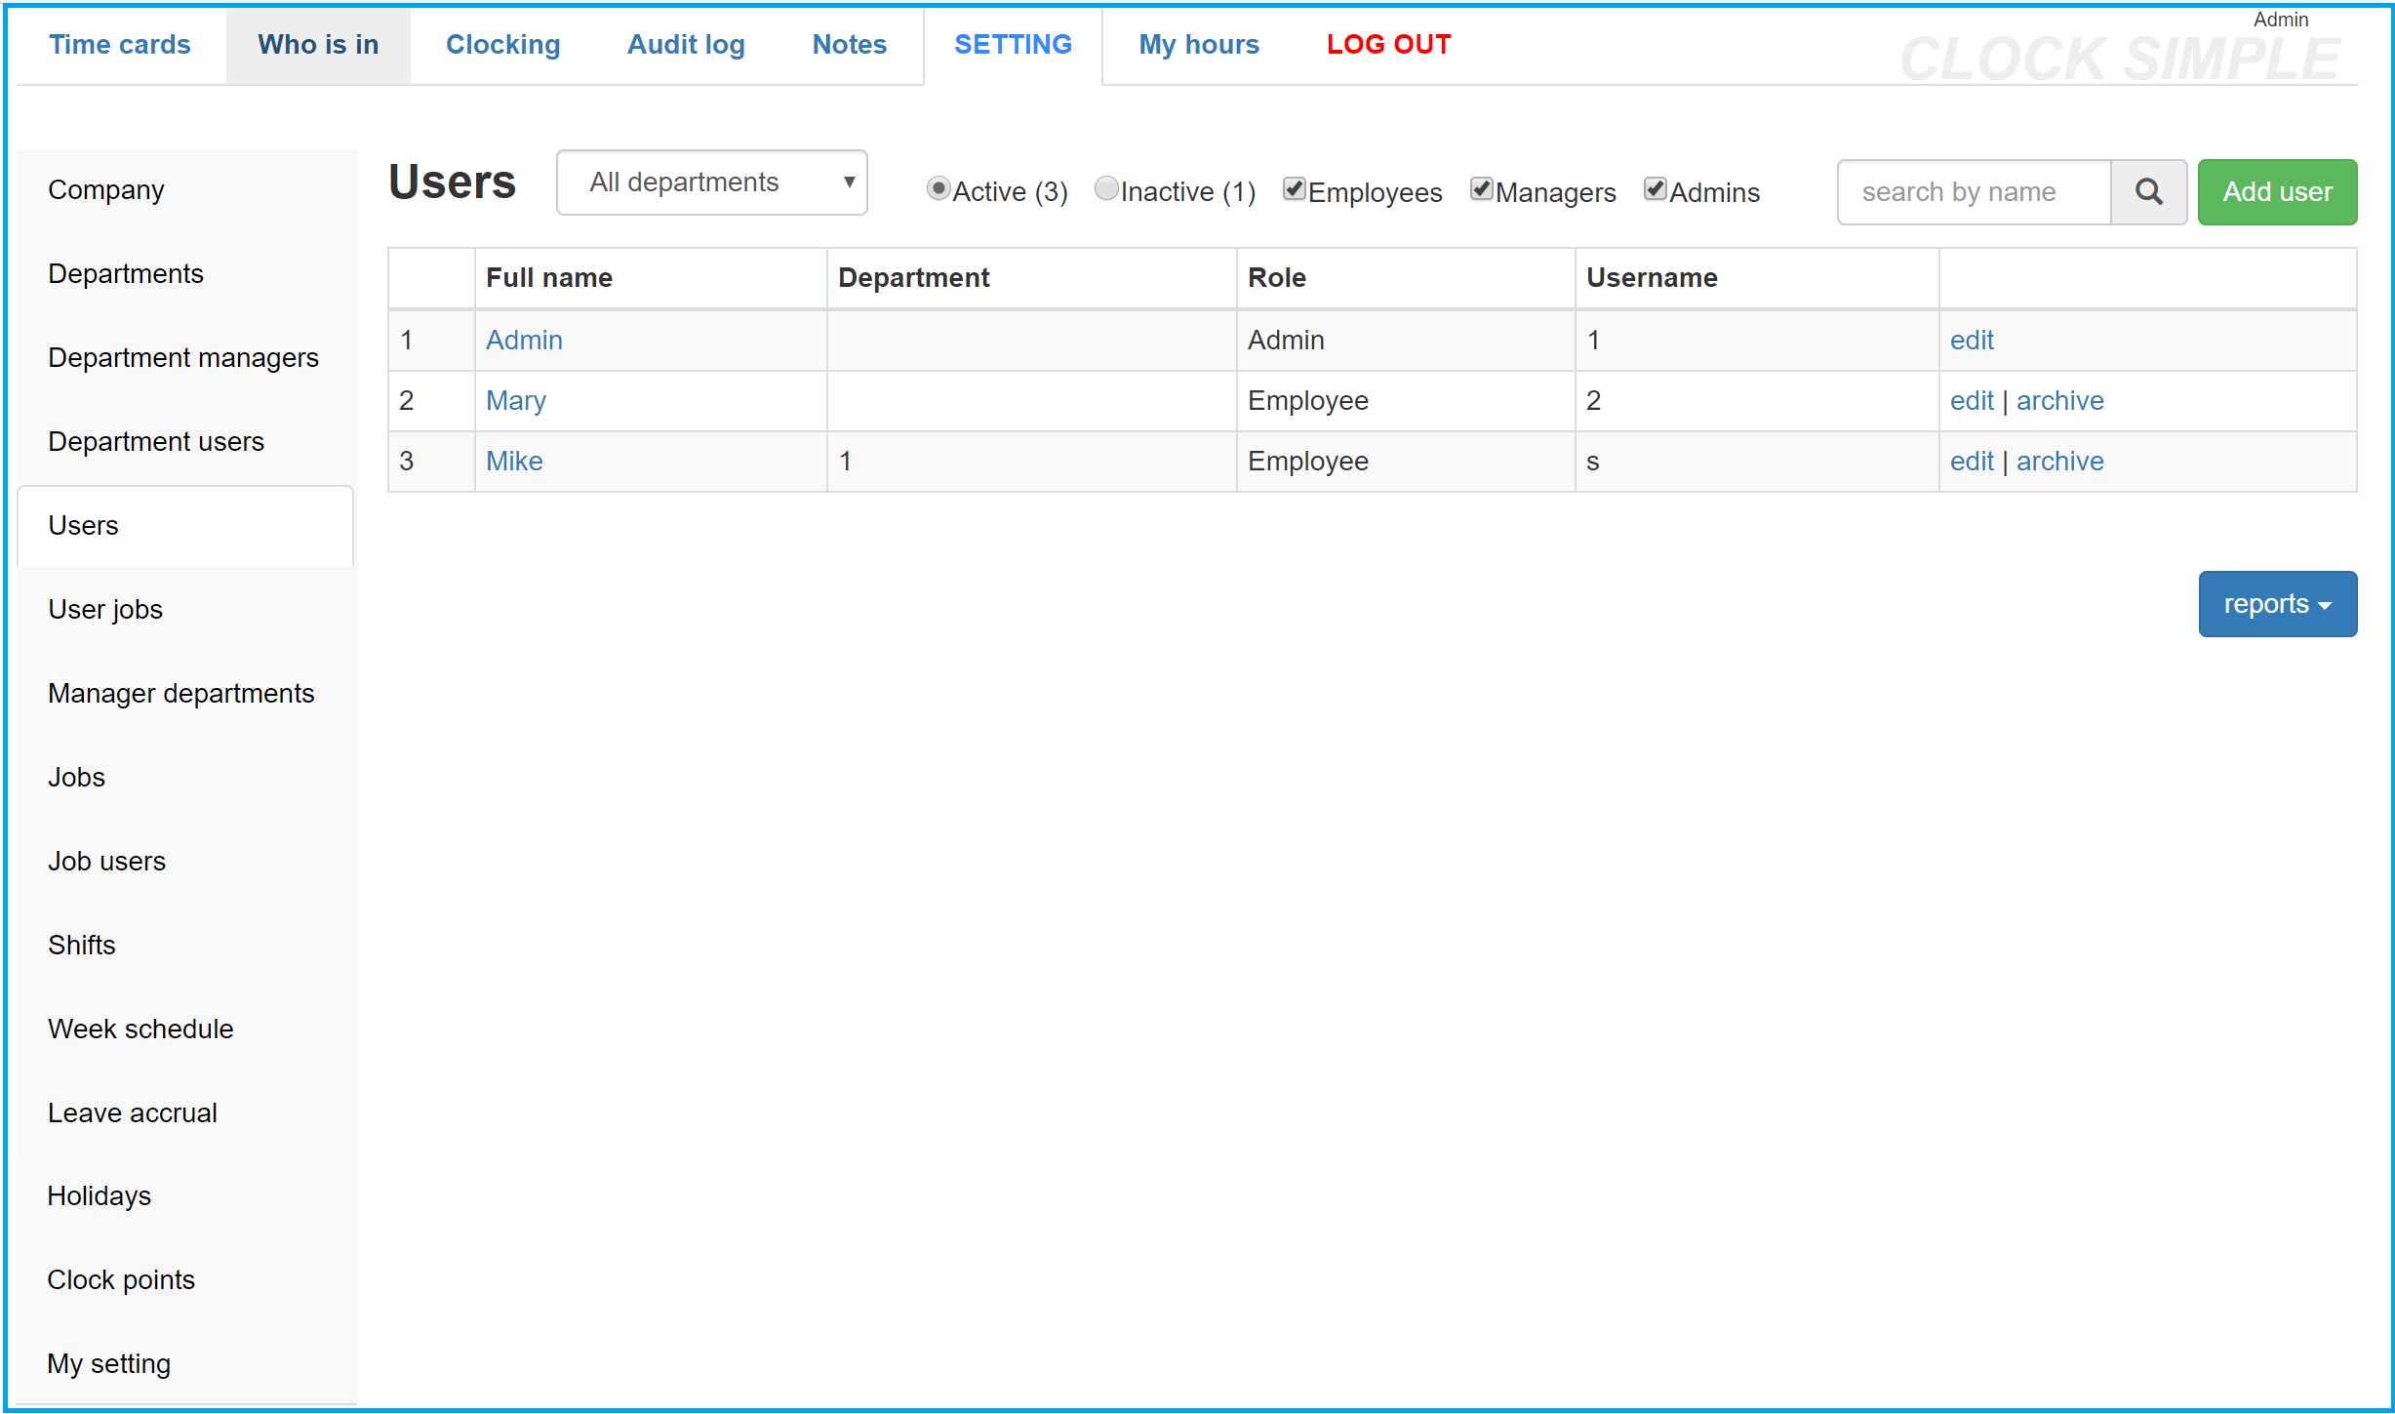Click the green Add user button
Viewport: 2395px width, 1414px height.
pyautogui.click(x=2277, y=192)
